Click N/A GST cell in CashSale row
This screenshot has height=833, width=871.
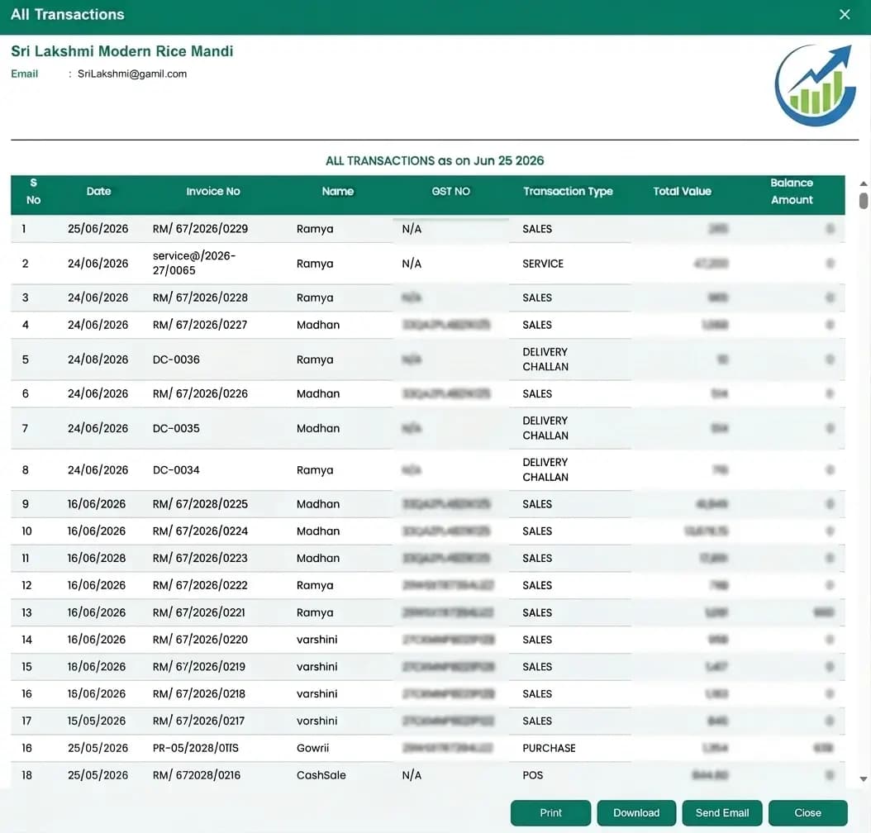tap(412, 775)
